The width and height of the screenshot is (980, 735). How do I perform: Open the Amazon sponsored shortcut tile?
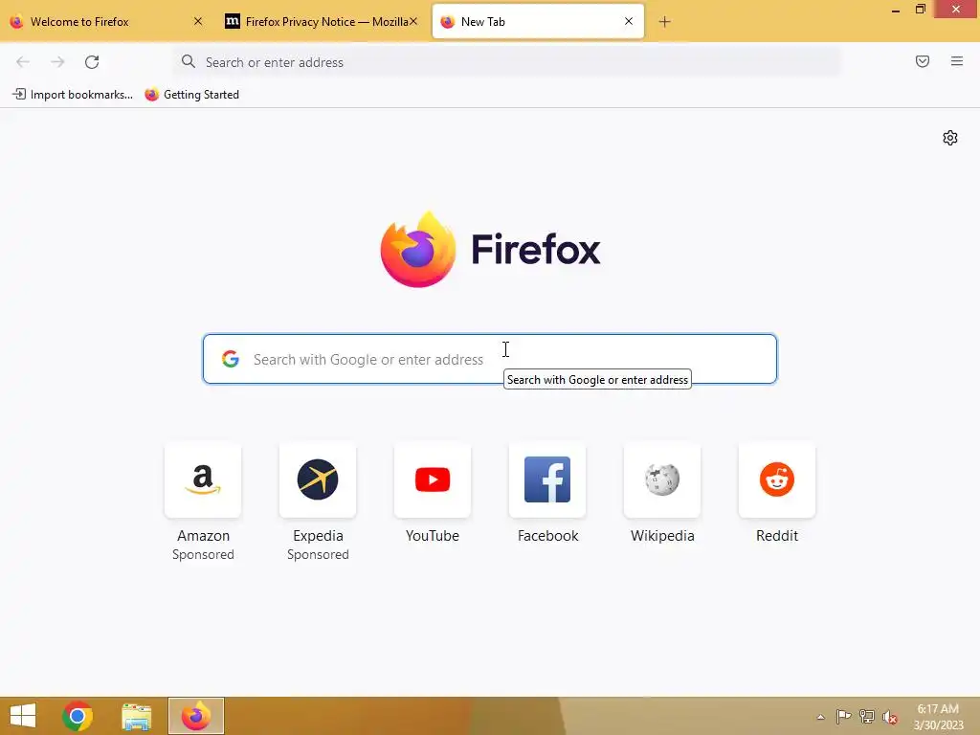point(203,480)
